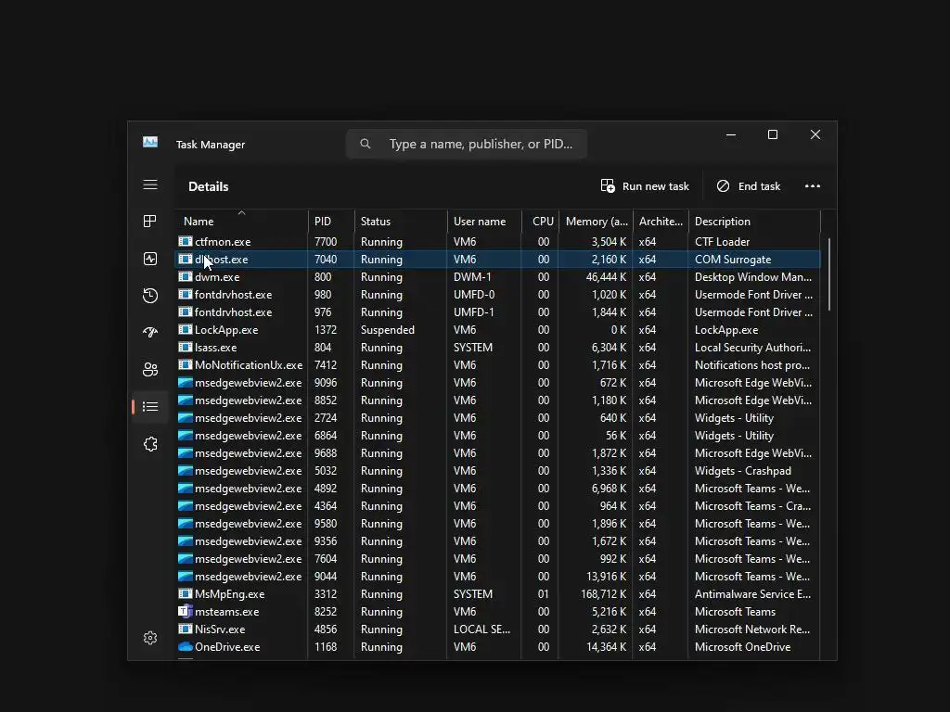The image size is (950, 712).
Task: Click the DWM-1 user name cell
Action: [472, 276]
